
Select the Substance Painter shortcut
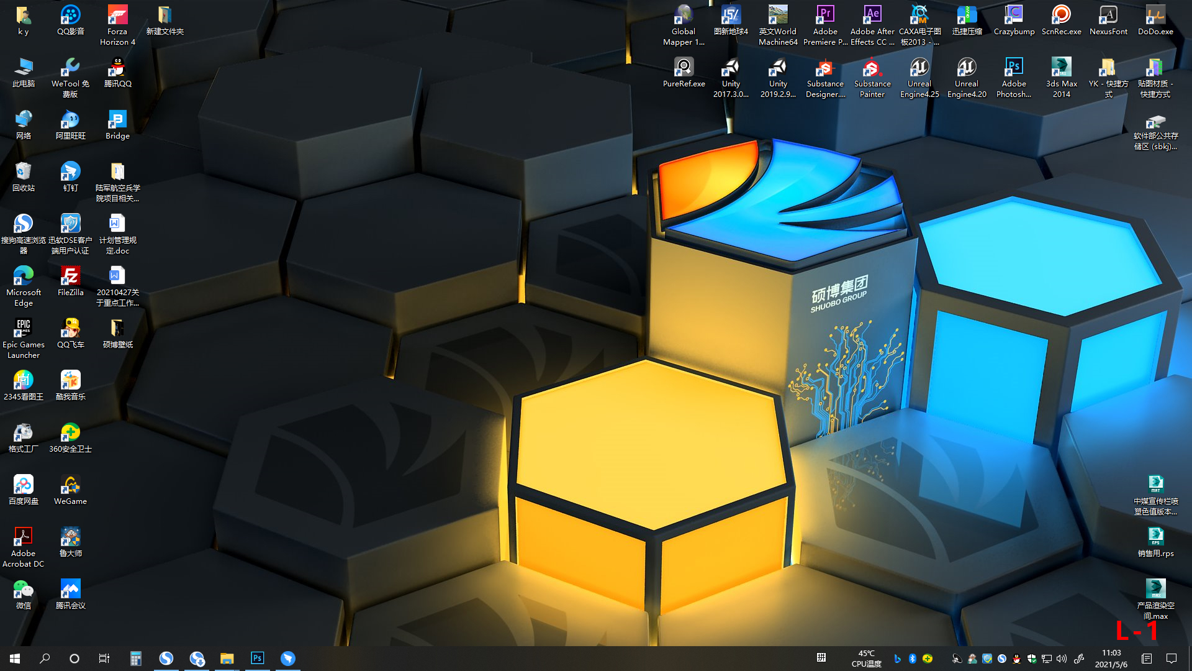pos(872,68)
